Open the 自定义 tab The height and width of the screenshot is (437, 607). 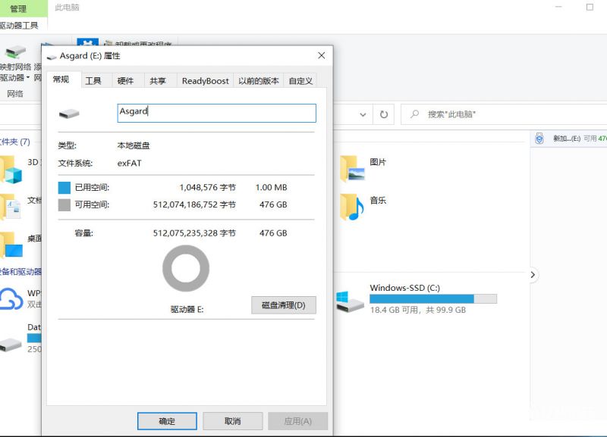click(300, 81)
